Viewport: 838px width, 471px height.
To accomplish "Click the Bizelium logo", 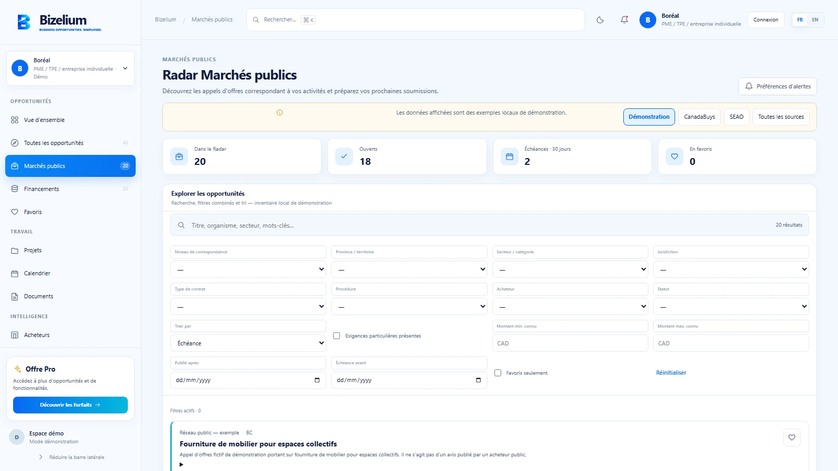I will coord(60,22).
